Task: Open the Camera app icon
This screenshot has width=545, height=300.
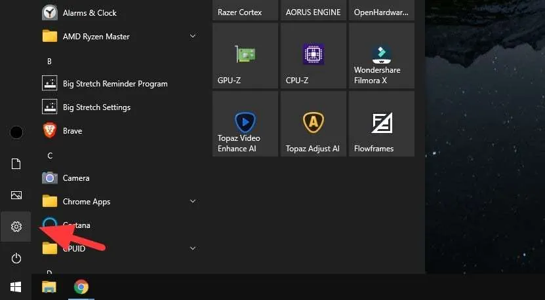Action: click(50, 178)
